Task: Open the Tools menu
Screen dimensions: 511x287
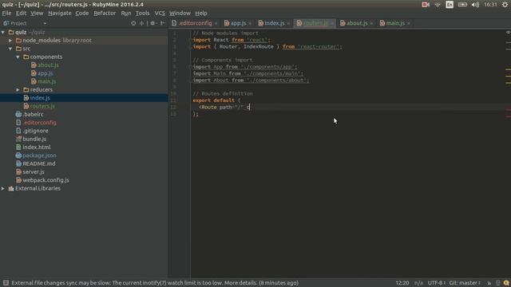Action: tap(142, 14)
